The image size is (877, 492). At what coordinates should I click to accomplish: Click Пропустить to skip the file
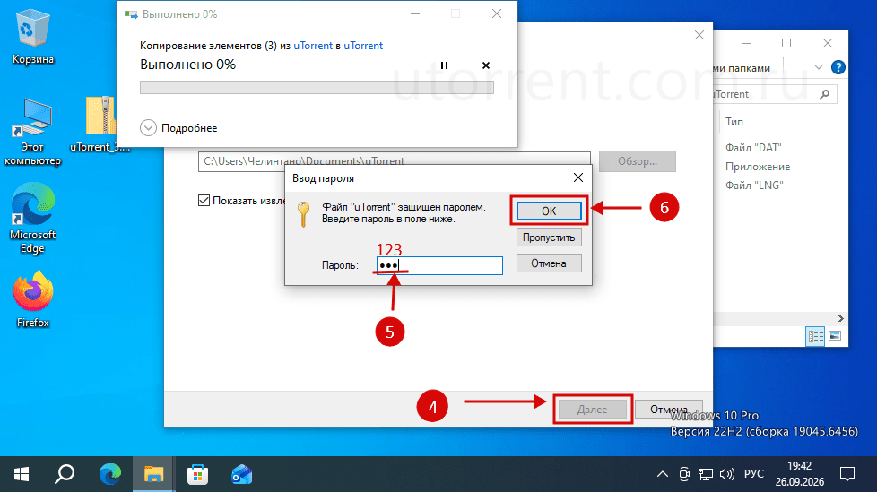coord(549,237)
